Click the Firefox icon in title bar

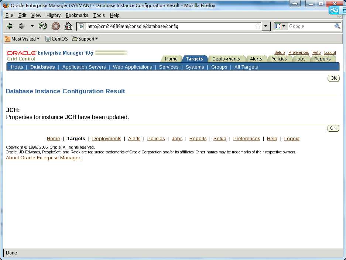tap(6, 5)
